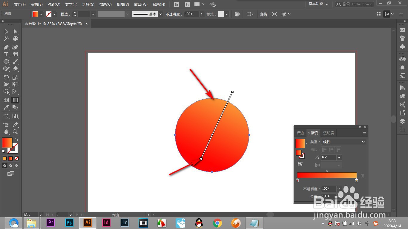
Task: Click the Recolor Artwork wheel icon
Action: pyautogui.click(x=237, y=14)
